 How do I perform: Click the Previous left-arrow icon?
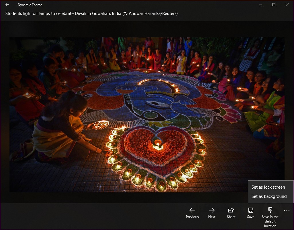192,210
